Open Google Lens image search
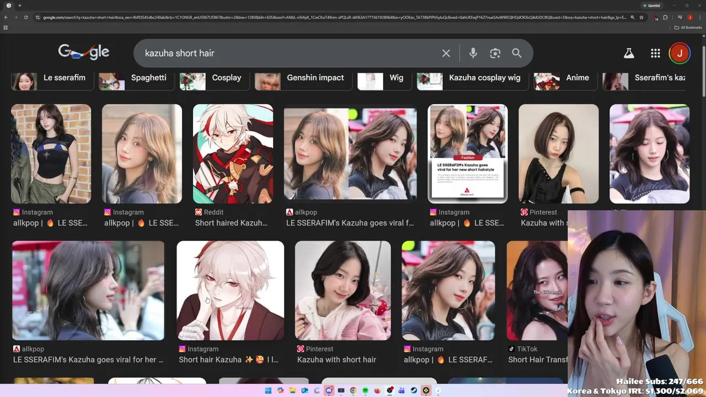706x397 pixels. click(x=495, y=53)
